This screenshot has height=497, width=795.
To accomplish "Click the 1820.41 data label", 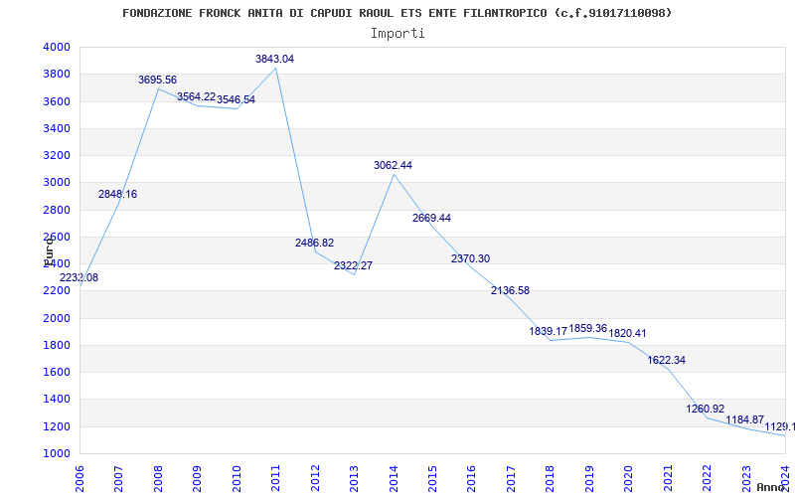I will pos(628,334).
